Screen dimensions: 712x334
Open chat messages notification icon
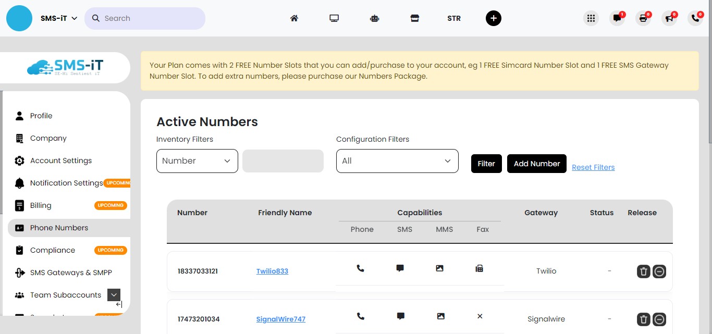point(617,18)
